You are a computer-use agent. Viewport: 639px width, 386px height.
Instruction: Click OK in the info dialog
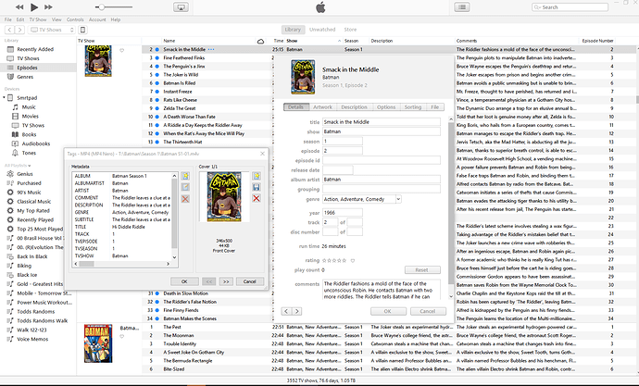[x=388, y=311]
